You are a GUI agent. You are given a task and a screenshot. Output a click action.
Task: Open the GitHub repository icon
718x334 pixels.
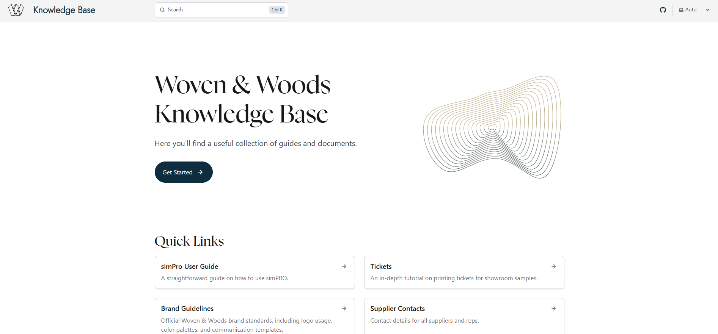click(663, 10)
